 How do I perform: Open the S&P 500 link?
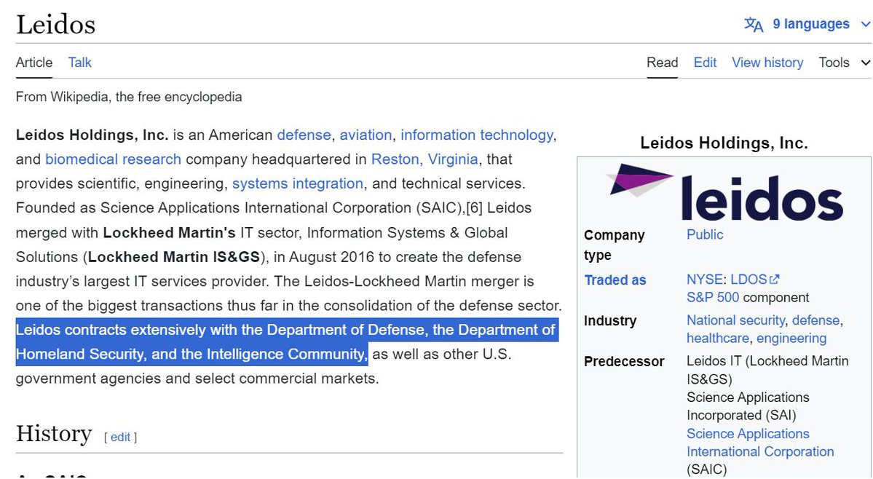click(x=712, y=297)
